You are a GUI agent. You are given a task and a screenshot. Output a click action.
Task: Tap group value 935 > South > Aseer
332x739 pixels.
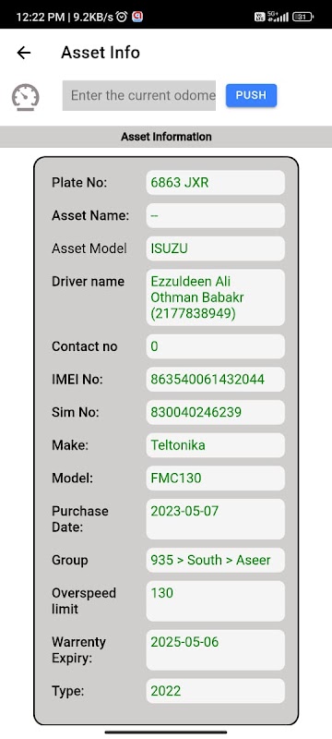(216, 561)
